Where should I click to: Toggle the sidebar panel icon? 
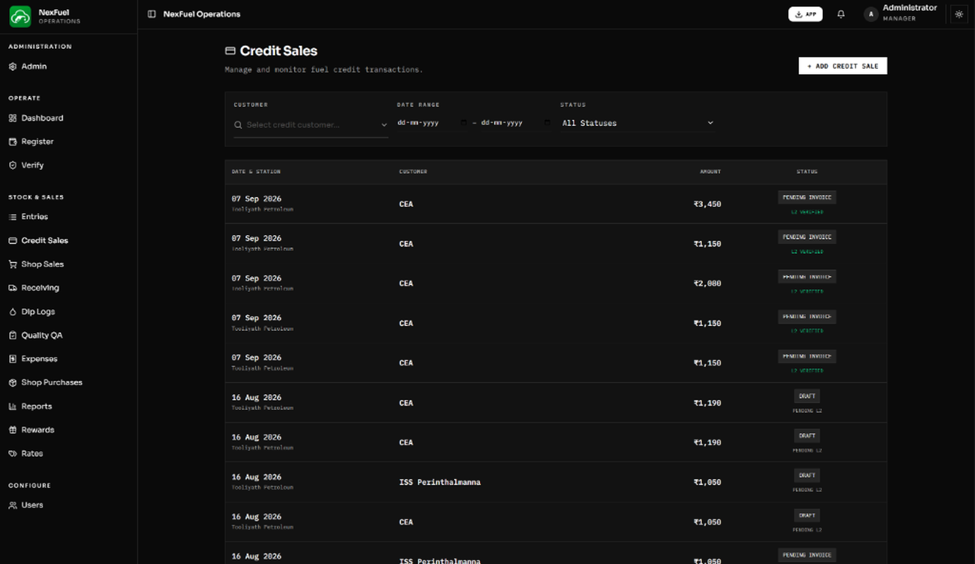click(x=151, y=14)
